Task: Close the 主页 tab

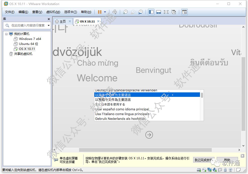Action: (x=70, y=21)
